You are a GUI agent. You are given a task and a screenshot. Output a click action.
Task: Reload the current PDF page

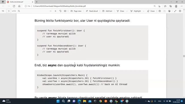pyautogui.click(x=14, y=6)
